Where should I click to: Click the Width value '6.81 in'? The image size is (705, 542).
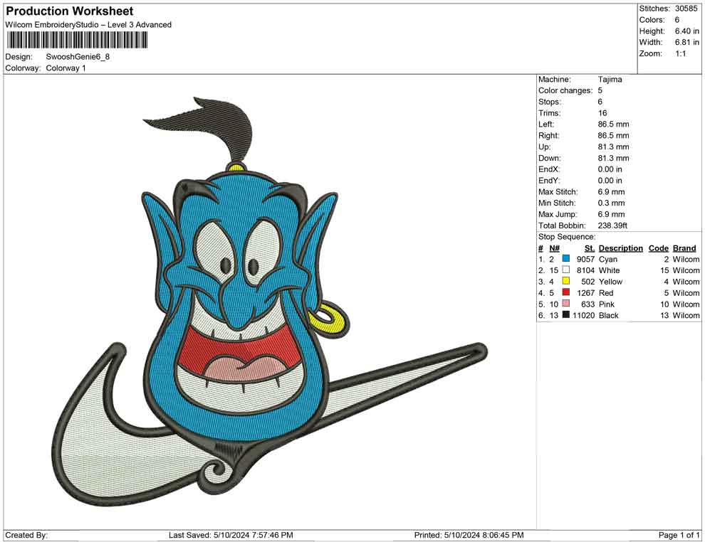[687, 42]
